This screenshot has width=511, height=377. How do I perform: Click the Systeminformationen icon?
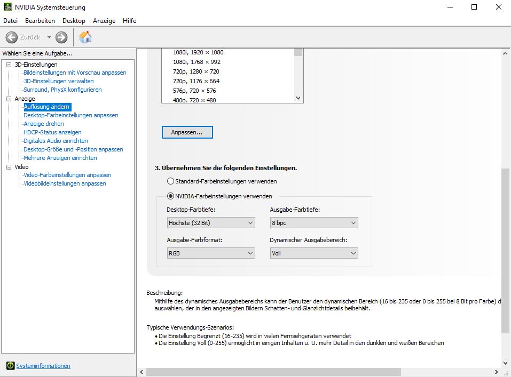[11, 366]
